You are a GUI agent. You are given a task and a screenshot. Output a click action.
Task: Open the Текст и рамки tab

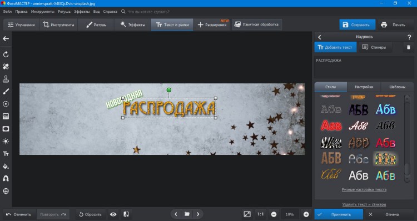[x=172, y=24]
